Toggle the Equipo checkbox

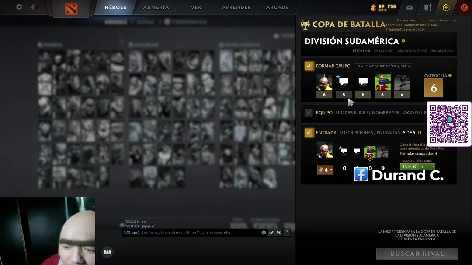click(x=309, y=113)
